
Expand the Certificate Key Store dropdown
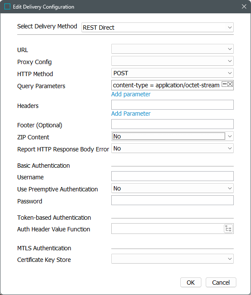pos(173,259)
